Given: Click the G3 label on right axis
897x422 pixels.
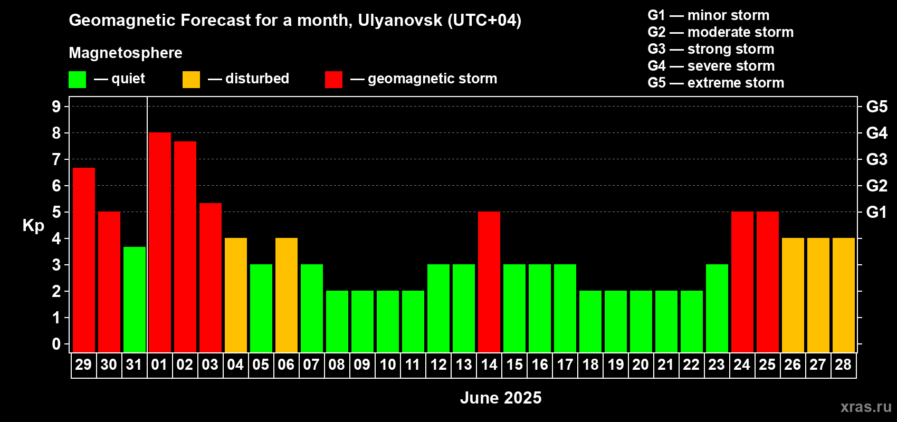Looking at the screenshot, I should (877, 159).
